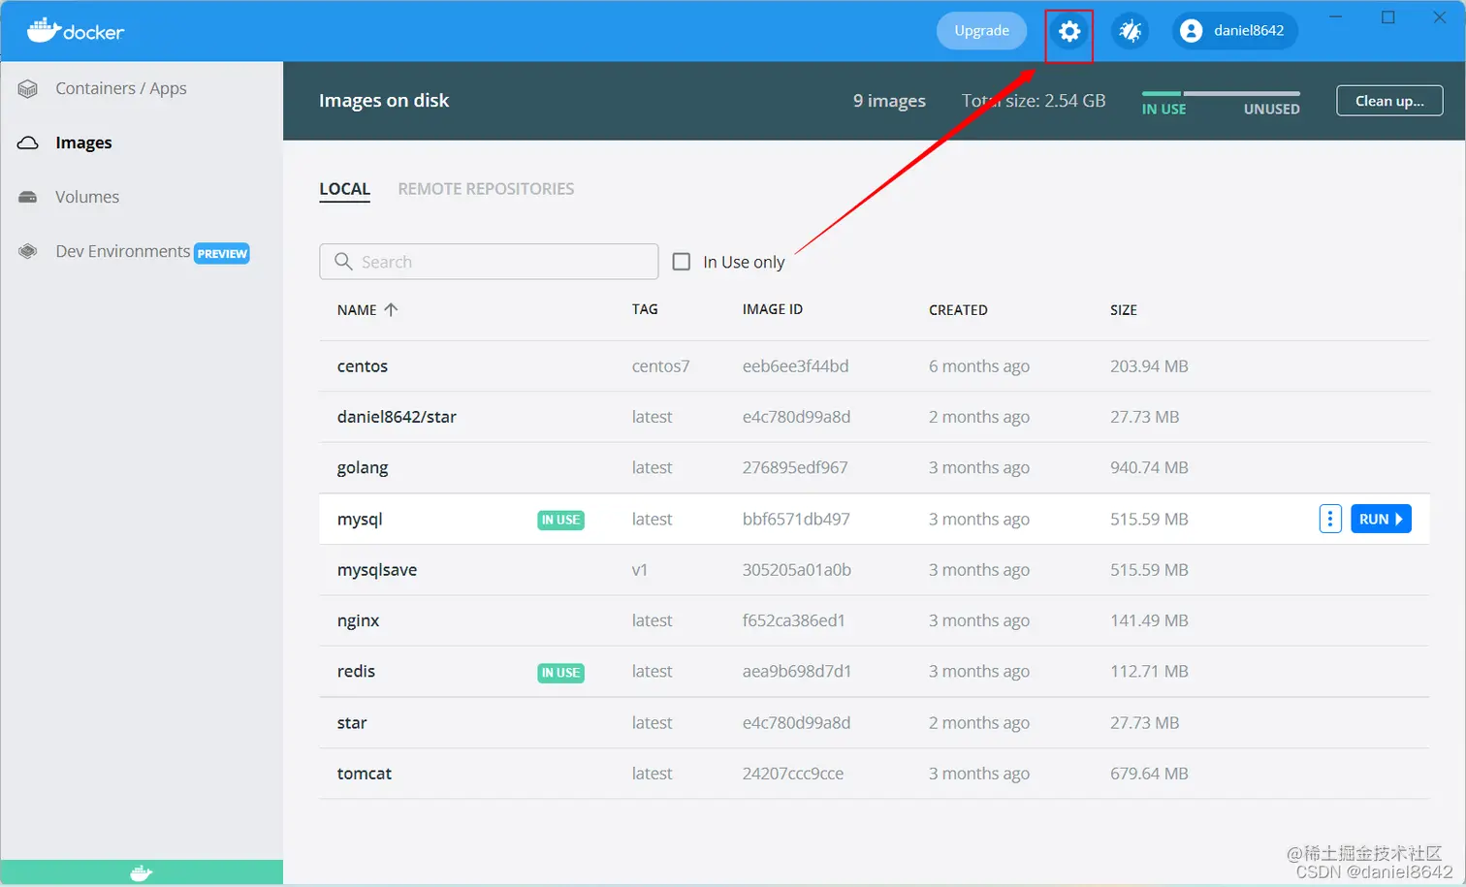Click the Upgrade button
This screenshot has width=1466, height=887.
(981, 31)
